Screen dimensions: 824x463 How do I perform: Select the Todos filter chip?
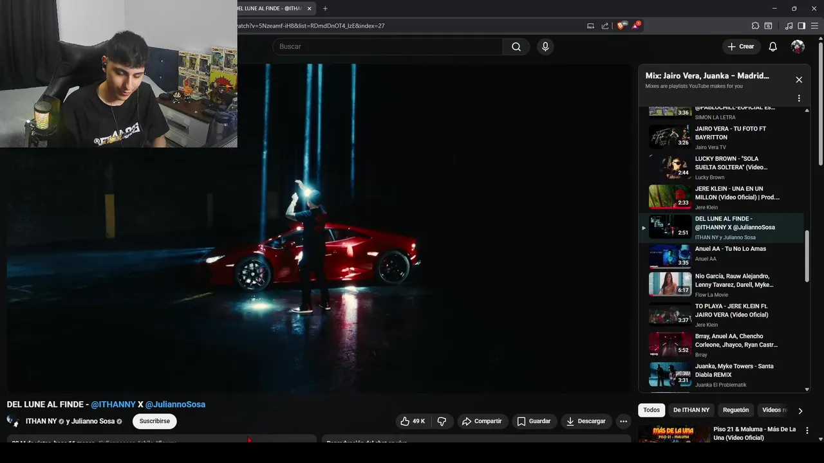tap(651, 410)
